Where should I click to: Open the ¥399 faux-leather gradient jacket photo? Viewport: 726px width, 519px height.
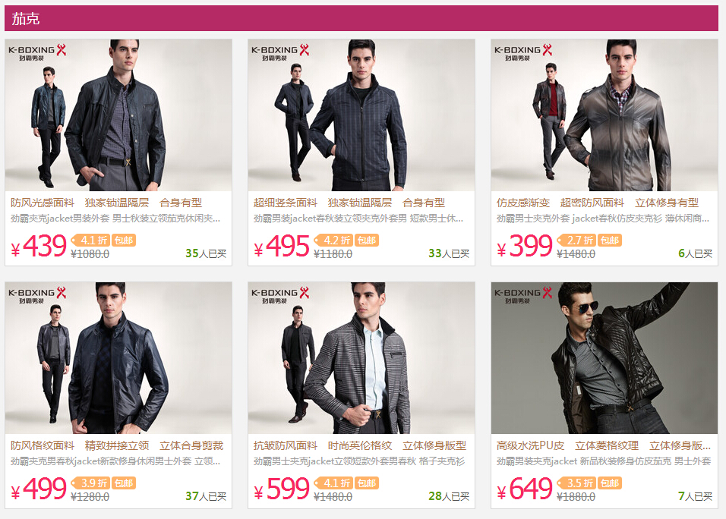pyautogui.click(x=604, y=115)
